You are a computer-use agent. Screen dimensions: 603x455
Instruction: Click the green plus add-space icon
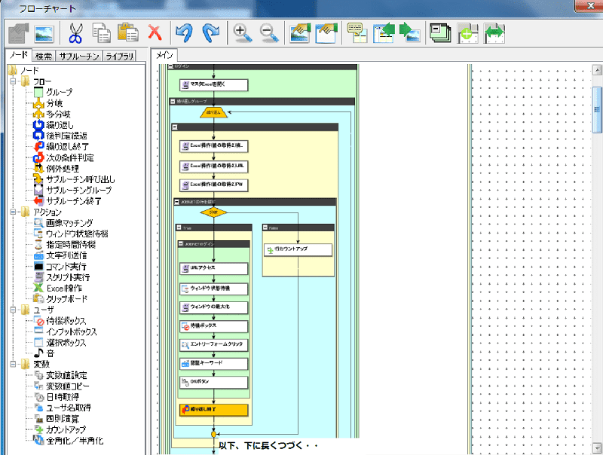coord(467,33)
